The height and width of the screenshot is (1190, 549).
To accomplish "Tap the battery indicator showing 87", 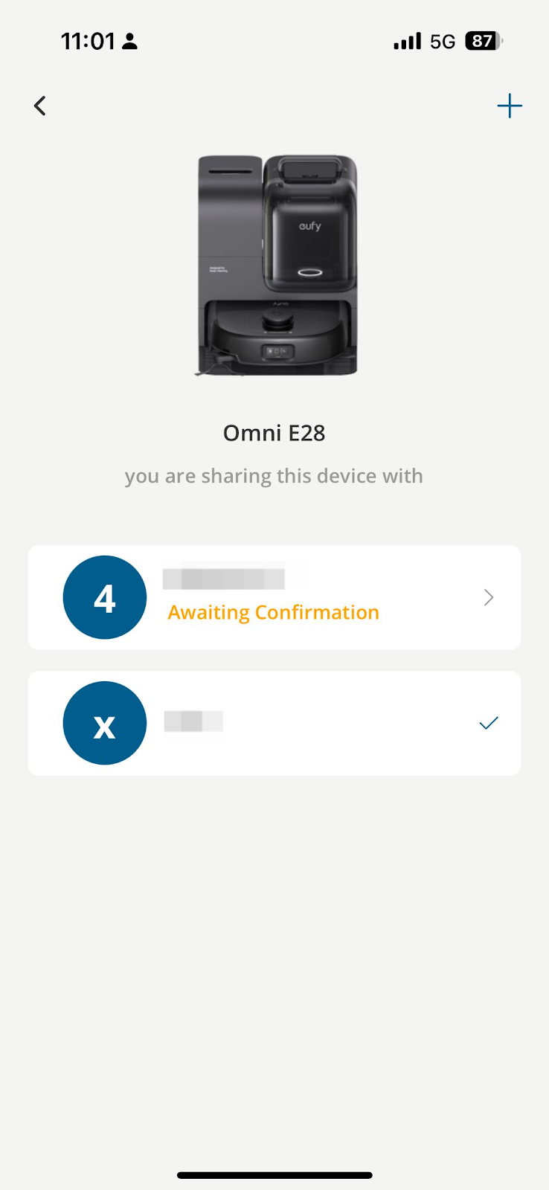I will [x=483, y=41].
